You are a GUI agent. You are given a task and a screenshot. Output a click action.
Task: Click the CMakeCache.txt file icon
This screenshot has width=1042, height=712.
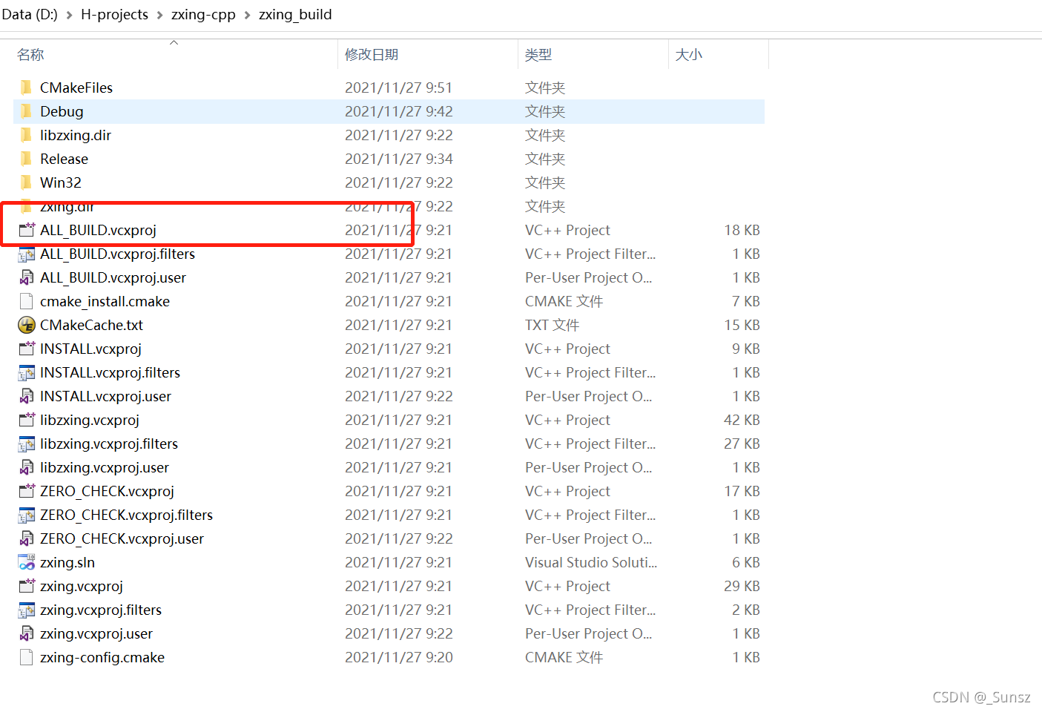[x=27, y=325]
